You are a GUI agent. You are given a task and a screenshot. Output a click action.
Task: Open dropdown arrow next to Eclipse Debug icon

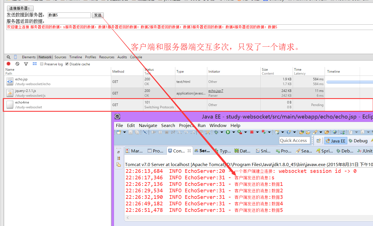coord(222,132)
